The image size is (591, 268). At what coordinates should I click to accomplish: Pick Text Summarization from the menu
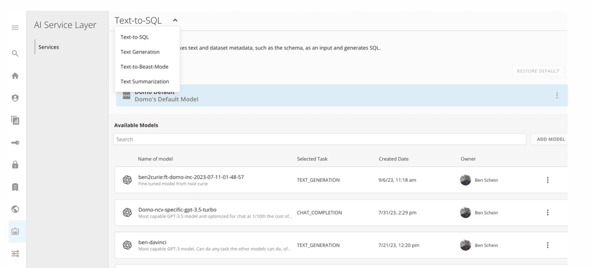(x=144, y=81)
